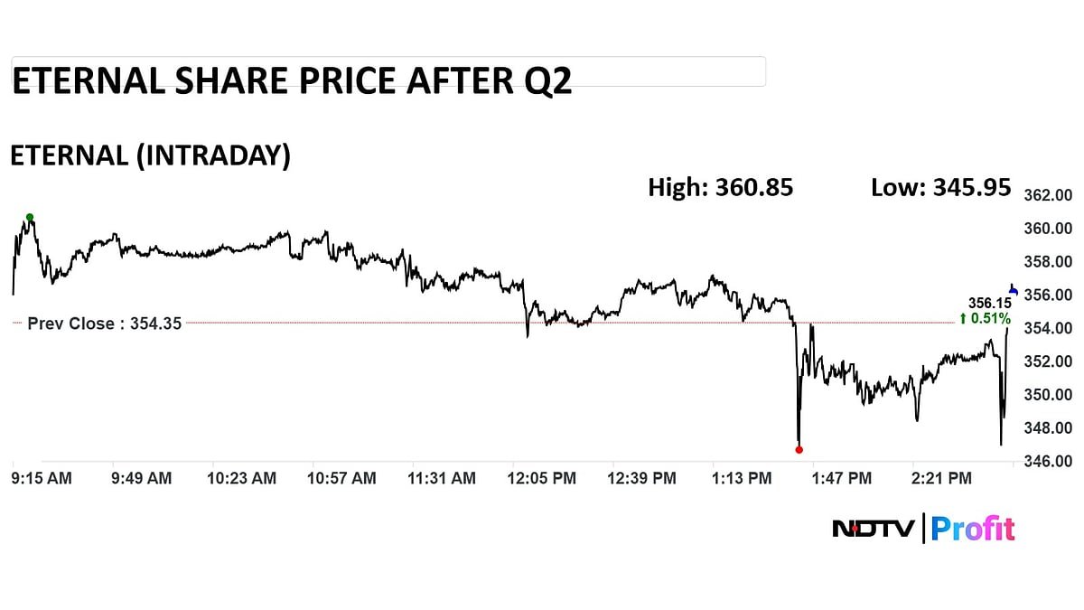Click the 1:47 PM time axis label
This screenshot has width=1084, height=610.
(842, 478)
